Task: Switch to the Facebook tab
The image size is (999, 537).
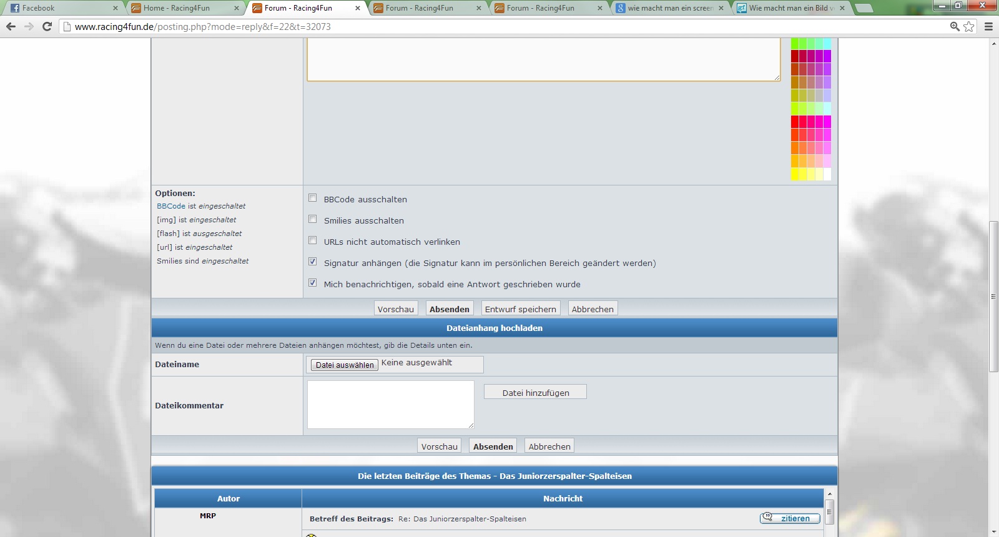Action: 59,8
